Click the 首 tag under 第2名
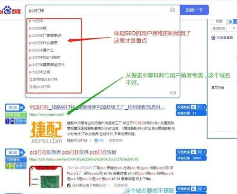The height and width of the screenshot is (194, 237). coord(12,121)
